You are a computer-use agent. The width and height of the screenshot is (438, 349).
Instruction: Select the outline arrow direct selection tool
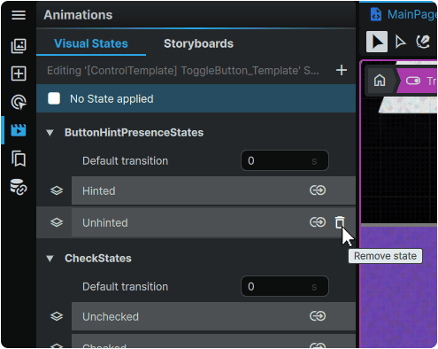click(x=400, y=42)
